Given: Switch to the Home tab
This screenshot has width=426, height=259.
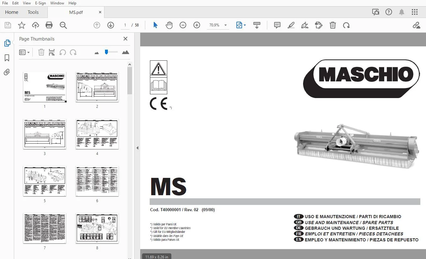Looking at the screenshot, I should click(x=12, y=12).
